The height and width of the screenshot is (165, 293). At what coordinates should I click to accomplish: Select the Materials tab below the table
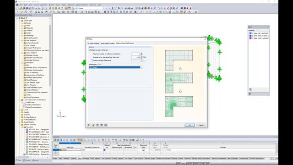pyautogui.click(x=66, y=158)
